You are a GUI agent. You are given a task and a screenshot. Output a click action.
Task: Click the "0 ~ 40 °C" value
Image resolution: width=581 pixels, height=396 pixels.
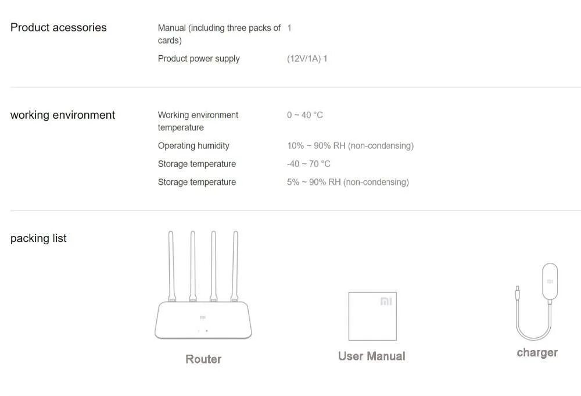point(304,115)
